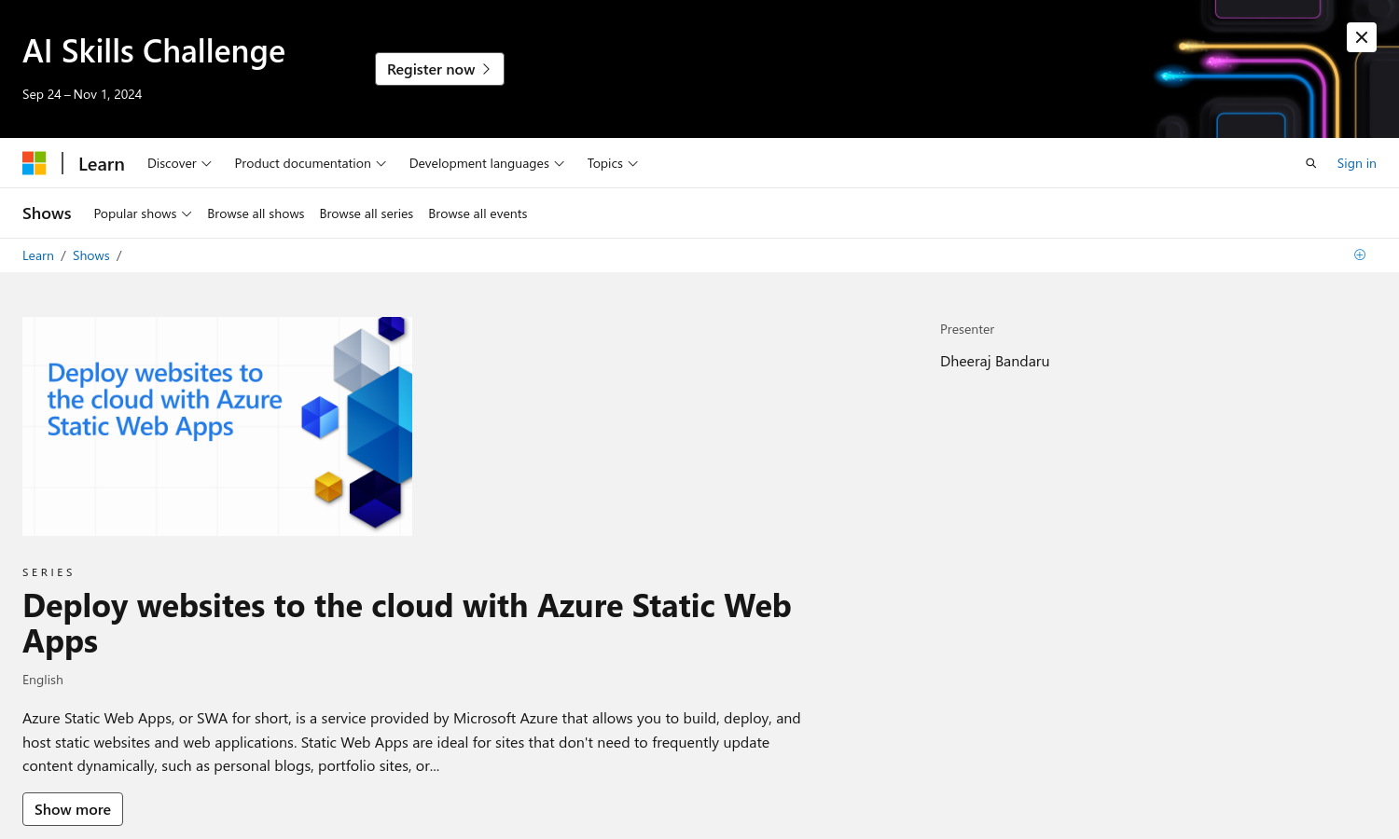The width and height of the screenshot is (1399, 839).
Task: Click the Microsoft logo icon
Action: click(x=35, y=163)
